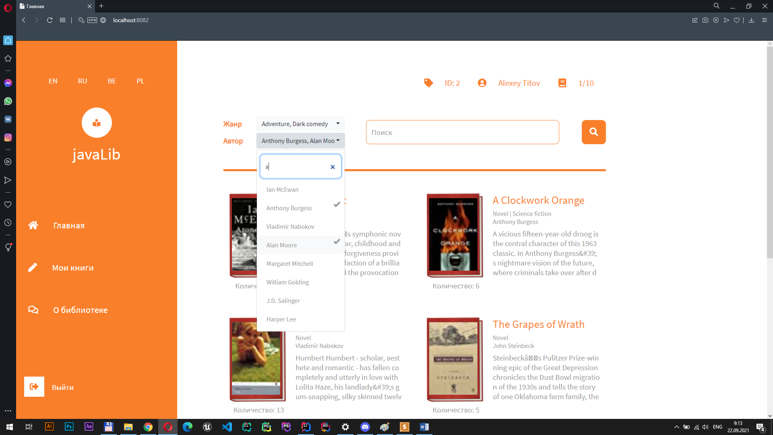Select Harper Lee option in dropdown

[301, 319]
